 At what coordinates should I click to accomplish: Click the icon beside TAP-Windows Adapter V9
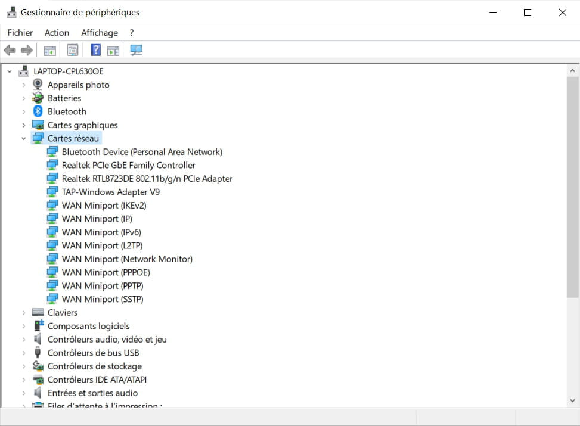pyautogui.click(x=52, y=192)
